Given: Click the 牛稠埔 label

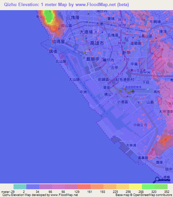Looking at the screenshot, I should click(155, 22).
